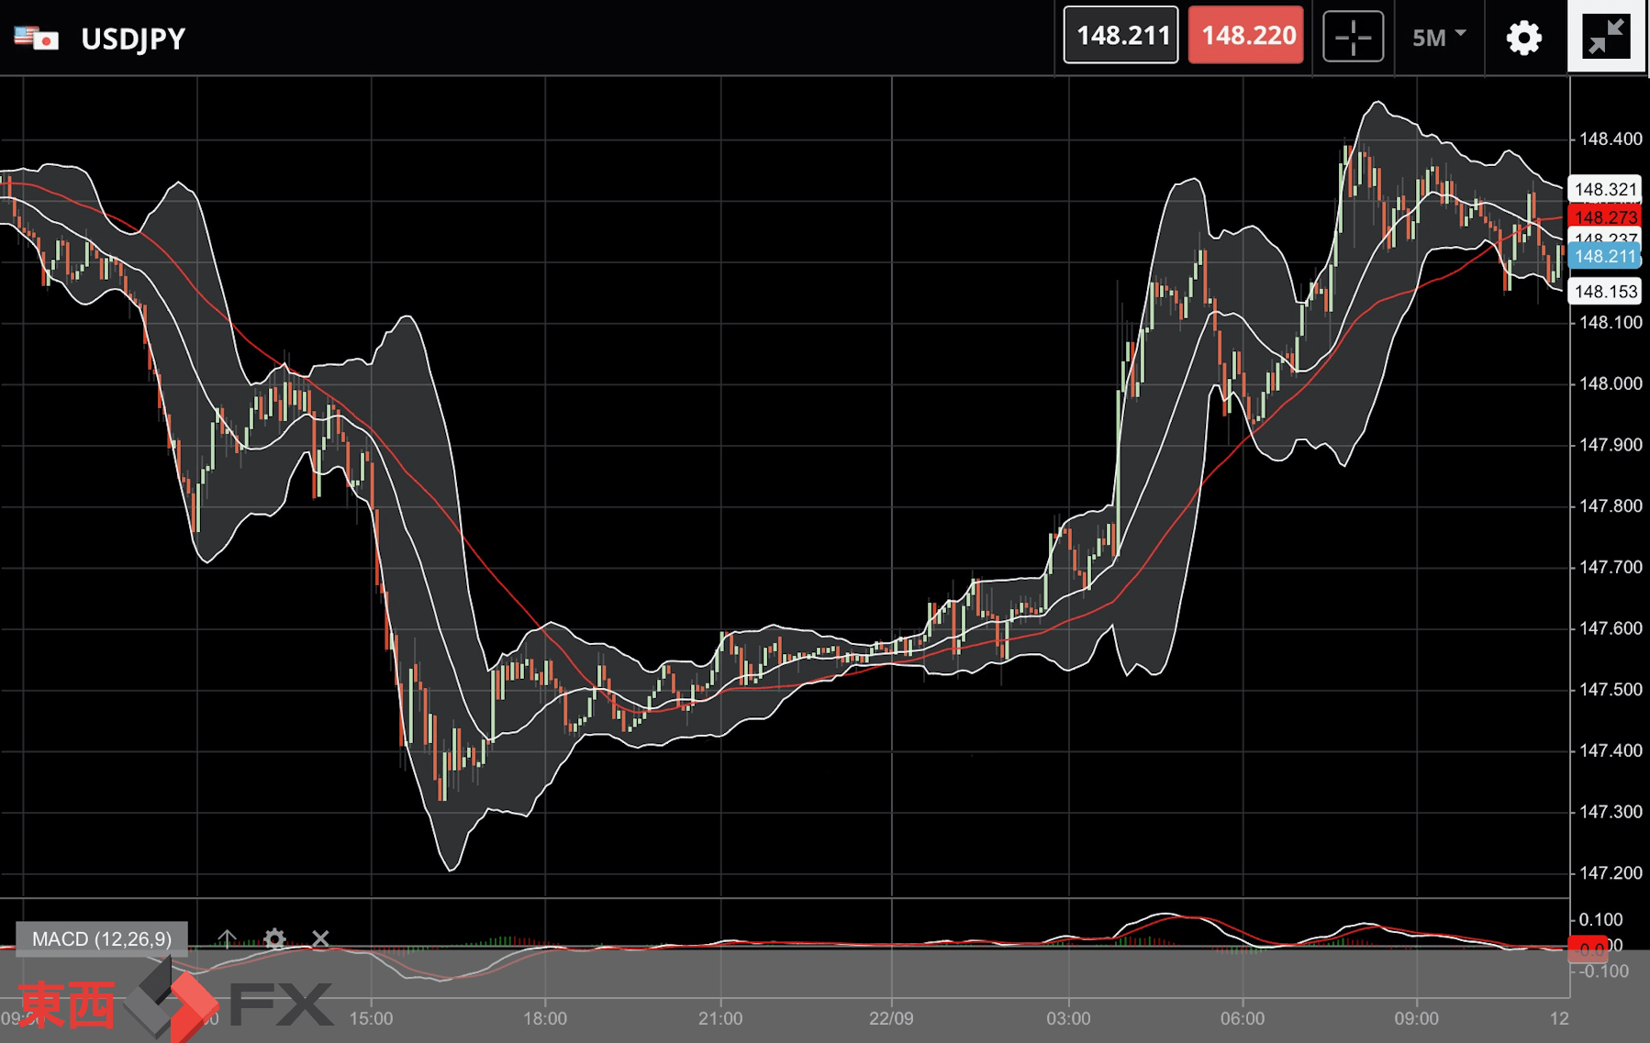Click the MACD (12,26,9) indicator label

[x=102, y=939]
